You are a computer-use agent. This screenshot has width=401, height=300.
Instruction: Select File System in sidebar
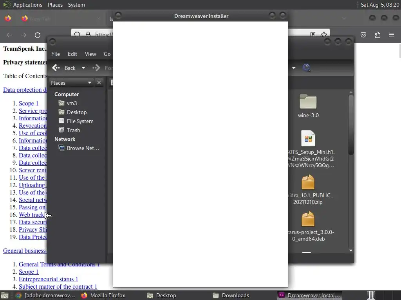coord(76,121)
